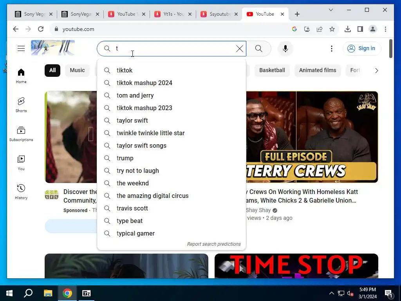This screenshot has height=301, width=401.
Task: Open the TIME STOP video thumbnail
Action: 296,266
